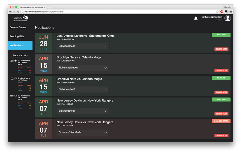Open the Chrome hamburger menu
This screenshot has height=153, width=241.
click(230, 12)
